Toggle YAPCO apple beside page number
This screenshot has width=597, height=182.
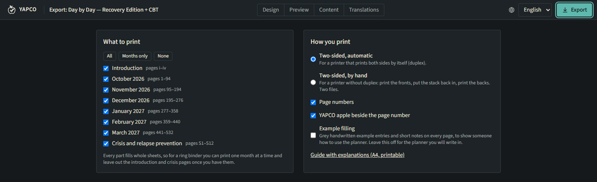point(313,115)
